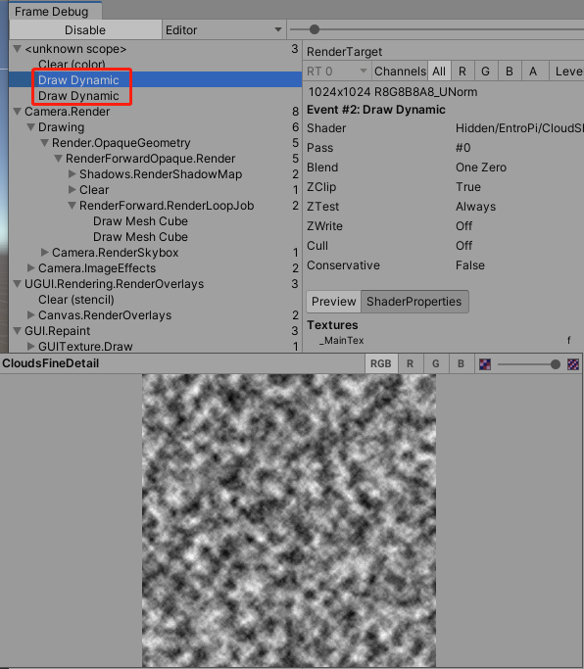
Task: Select the Canvas.RenderOverlays row
Action: 156,314
